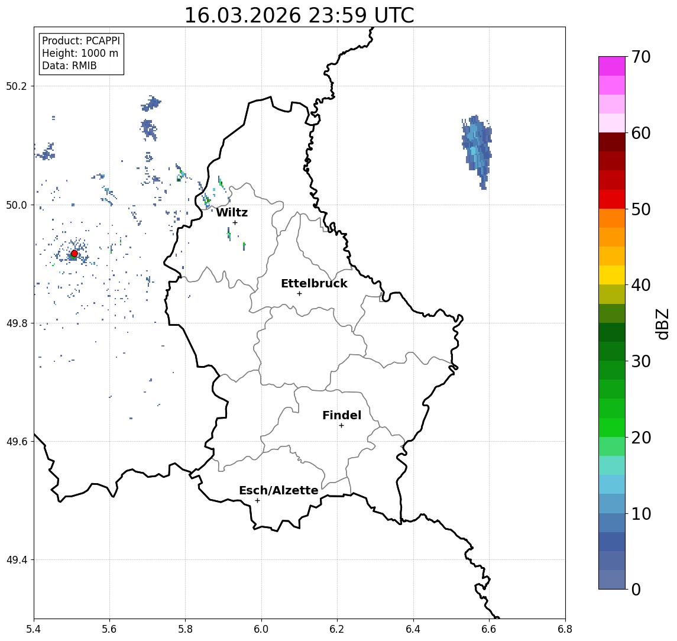
Task: Click the Findel station cross marker
Action: tap(341, 426)
